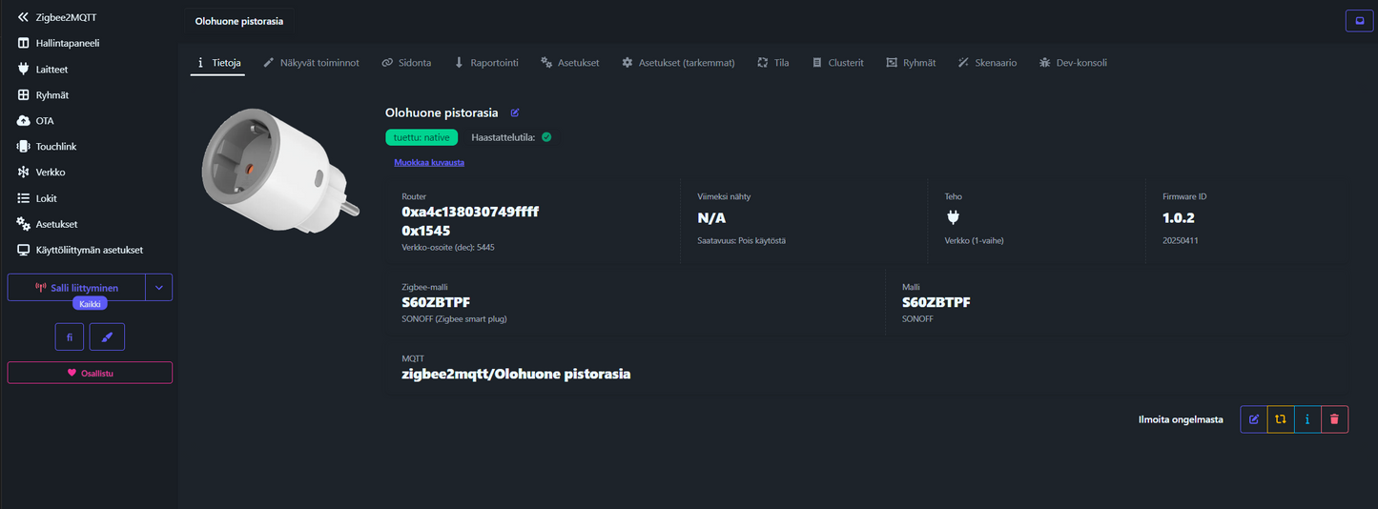Image resolution: width=1378 pixels, height=509 pixels.
Task: Click the yellow reconfigure device icon
Action: point(1281,419)
